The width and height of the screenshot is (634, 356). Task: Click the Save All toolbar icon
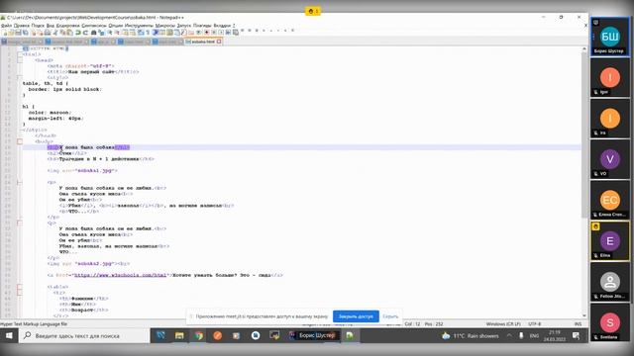tap(26, 33)
